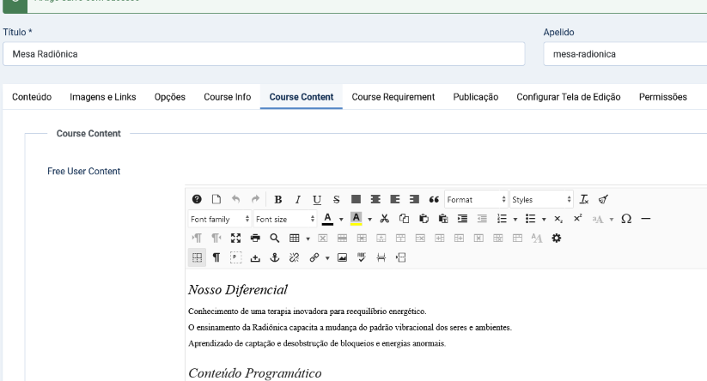Switch to the Course Info tab
Screen dimensions: 707x381
pos(227,97)
